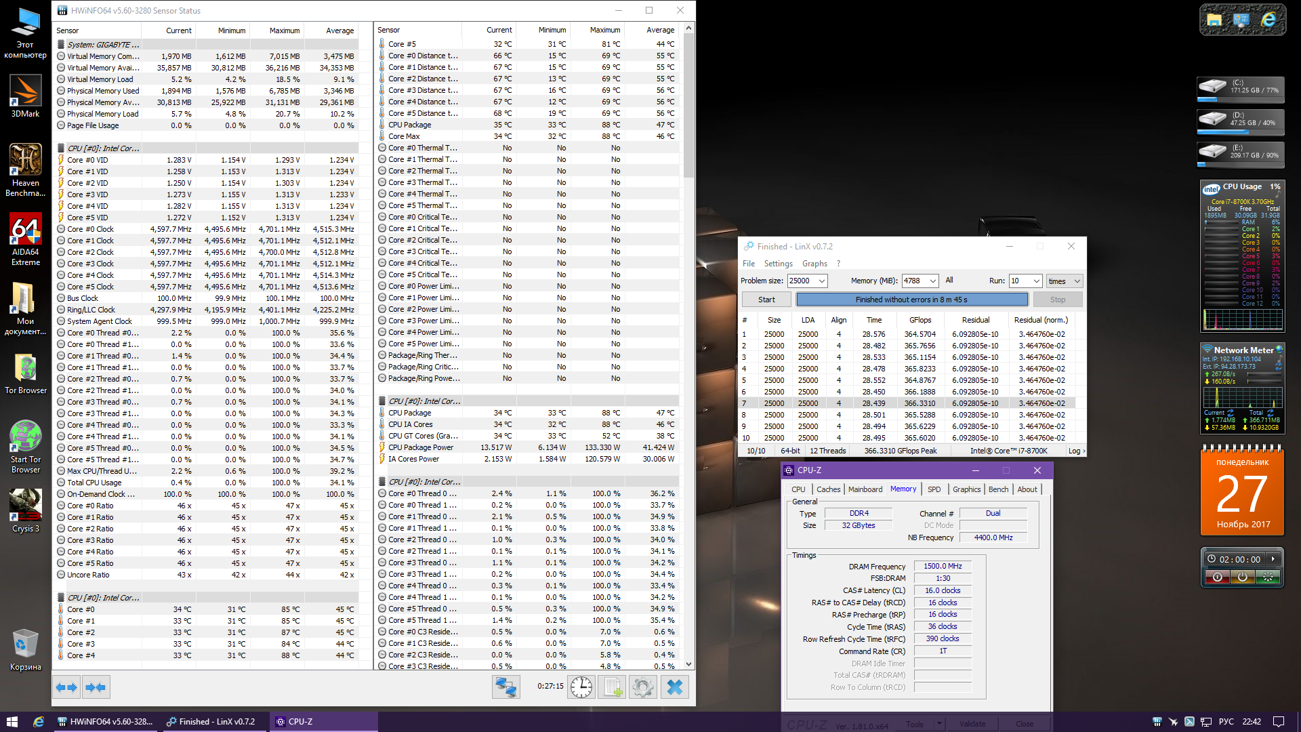
Task: Switch to the SPD tab in CPU-Z
Action: [934, 489]
